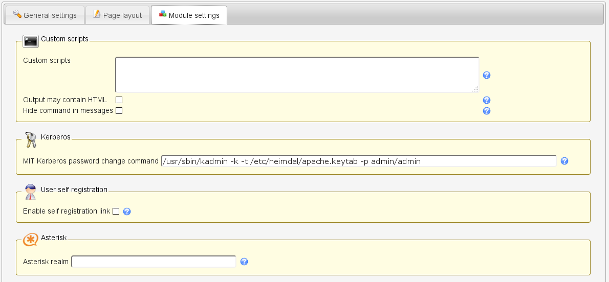The image size is (609, 282).
Task: Select the Module settings tab
Action: tap(189, 15)
